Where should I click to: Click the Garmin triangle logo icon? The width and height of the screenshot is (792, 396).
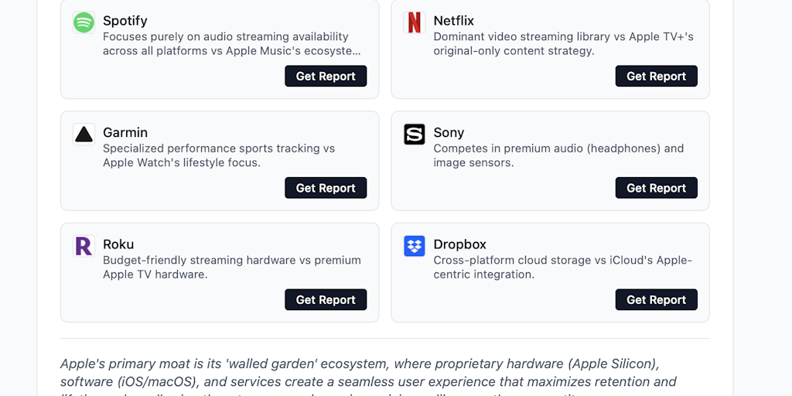point(84,134)
